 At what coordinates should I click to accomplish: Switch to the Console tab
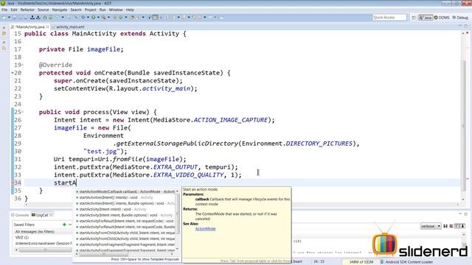click(x=20, y=215)
